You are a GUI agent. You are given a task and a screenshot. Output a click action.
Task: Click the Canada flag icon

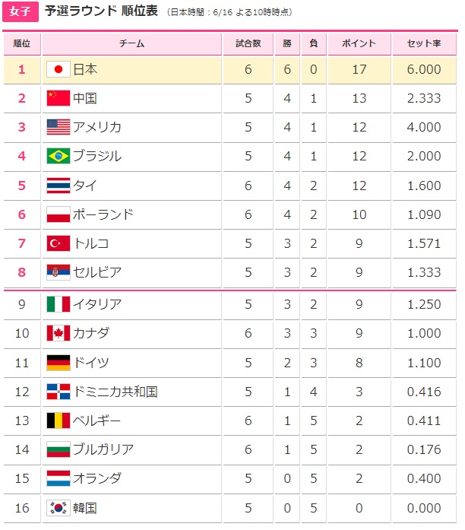[x=58, y=333]
